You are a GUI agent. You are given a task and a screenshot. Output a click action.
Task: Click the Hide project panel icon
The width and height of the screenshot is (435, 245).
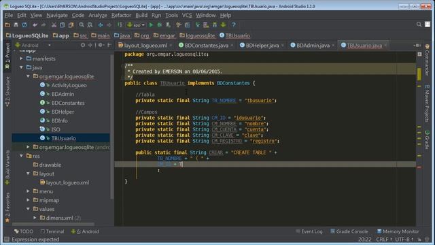[109, 45]
